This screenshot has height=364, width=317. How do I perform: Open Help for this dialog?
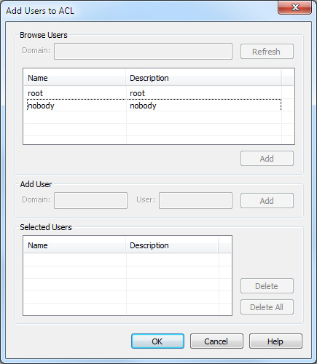coord(275,341)
